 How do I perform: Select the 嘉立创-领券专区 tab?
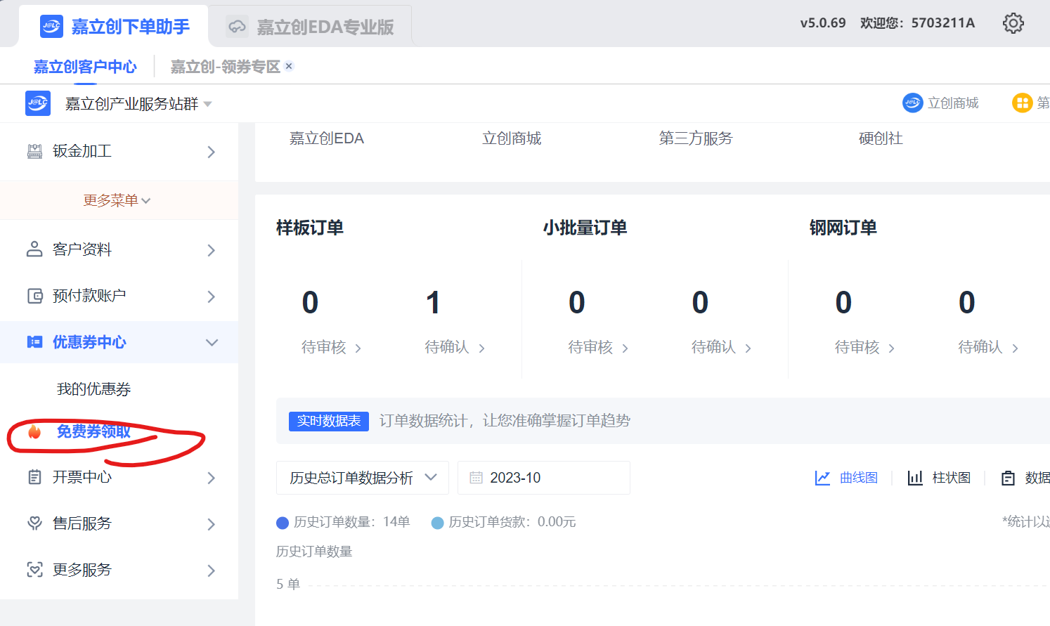point(225,67)
